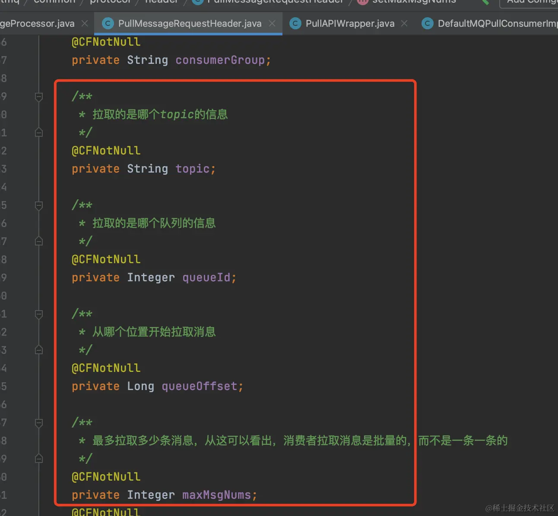Click the Integer type in the queueId declaration
Screen dimensions: 558x516
pos(151,277)
